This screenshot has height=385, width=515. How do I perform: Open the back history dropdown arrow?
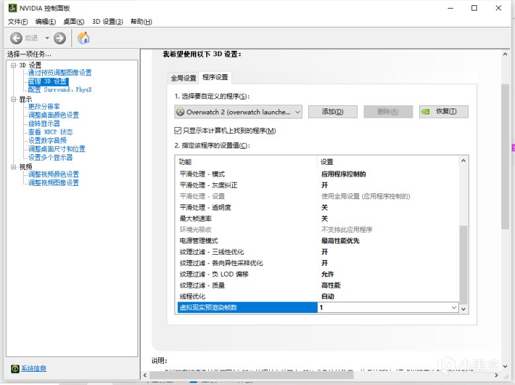point(47,38)
